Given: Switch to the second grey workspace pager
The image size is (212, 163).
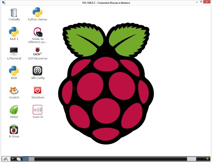Looking at the screenshot, I should pos(31,159).
